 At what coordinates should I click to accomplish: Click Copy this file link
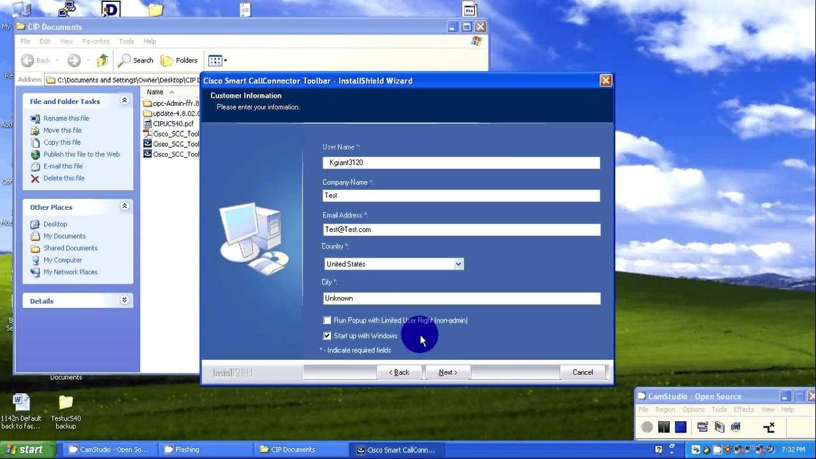pyautogui.click(x=62, y=142)
